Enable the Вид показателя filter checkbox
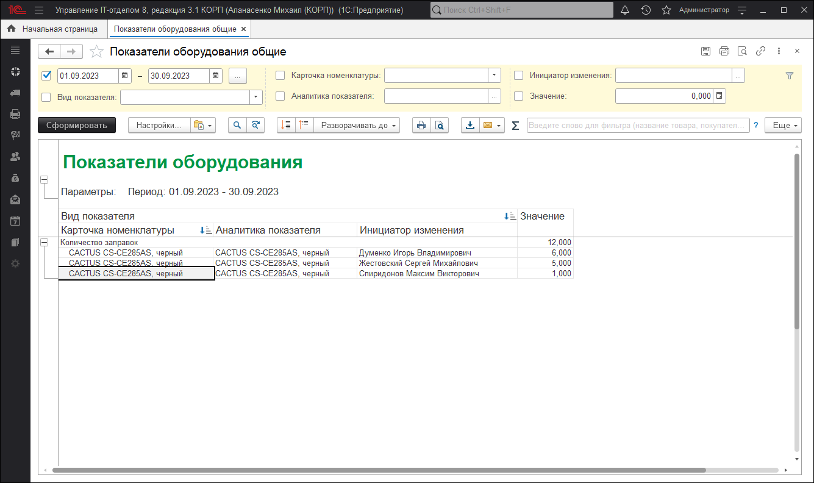The width and height of the screenshot is (814, 483). pos(46,97)
